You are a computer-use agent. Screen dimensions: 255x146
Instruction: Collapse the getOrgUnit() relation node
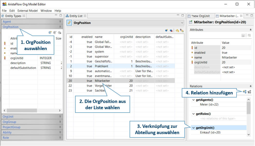pyautogui.click(x=193, y=128)
